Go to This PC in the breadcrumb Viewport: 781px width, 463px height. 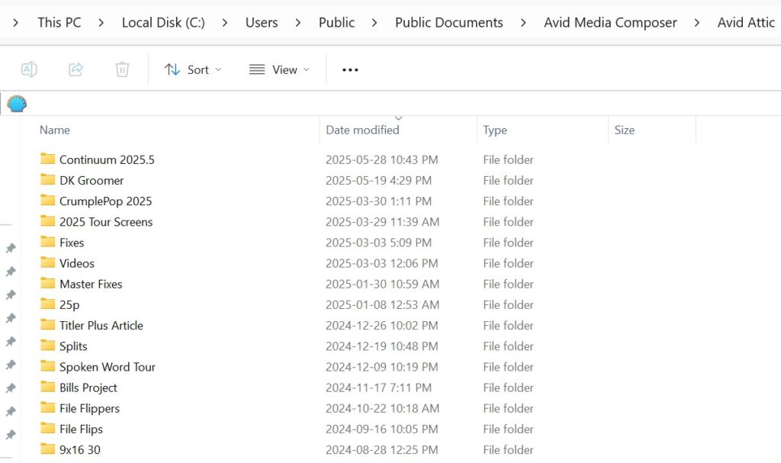59,22
